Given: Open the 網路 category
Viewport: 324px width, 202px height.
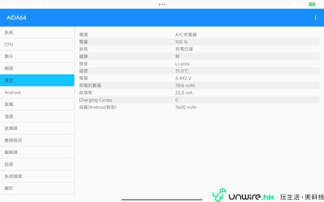Looking at the screenshot, I should [37, 68].
